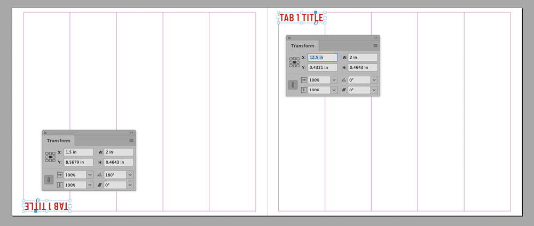Open the panel menu of right-page Transform panel

click(x=375, y=46)
